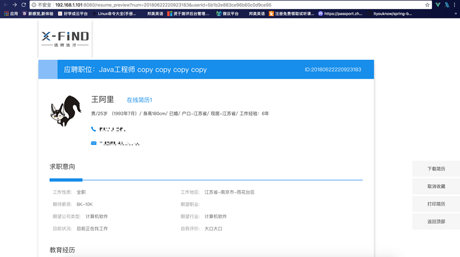Screen dimensions: 460x257
Task: Click the address bar URL field
Action: point(230,5)
